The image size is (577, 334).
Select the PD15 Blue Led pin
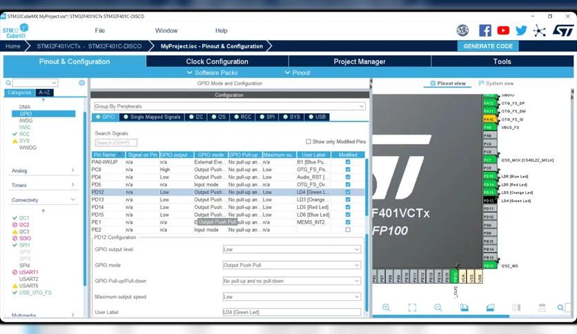[490, 176]
